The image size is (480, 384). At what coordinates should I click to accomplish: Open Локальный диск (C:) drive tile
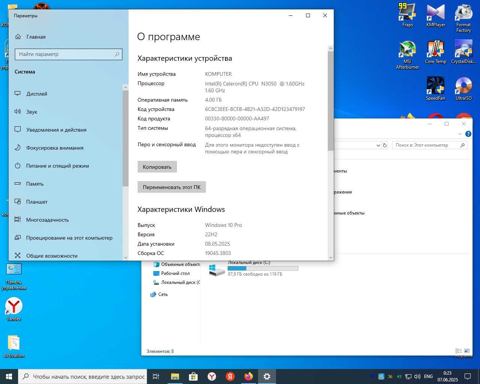click(253, 269)
